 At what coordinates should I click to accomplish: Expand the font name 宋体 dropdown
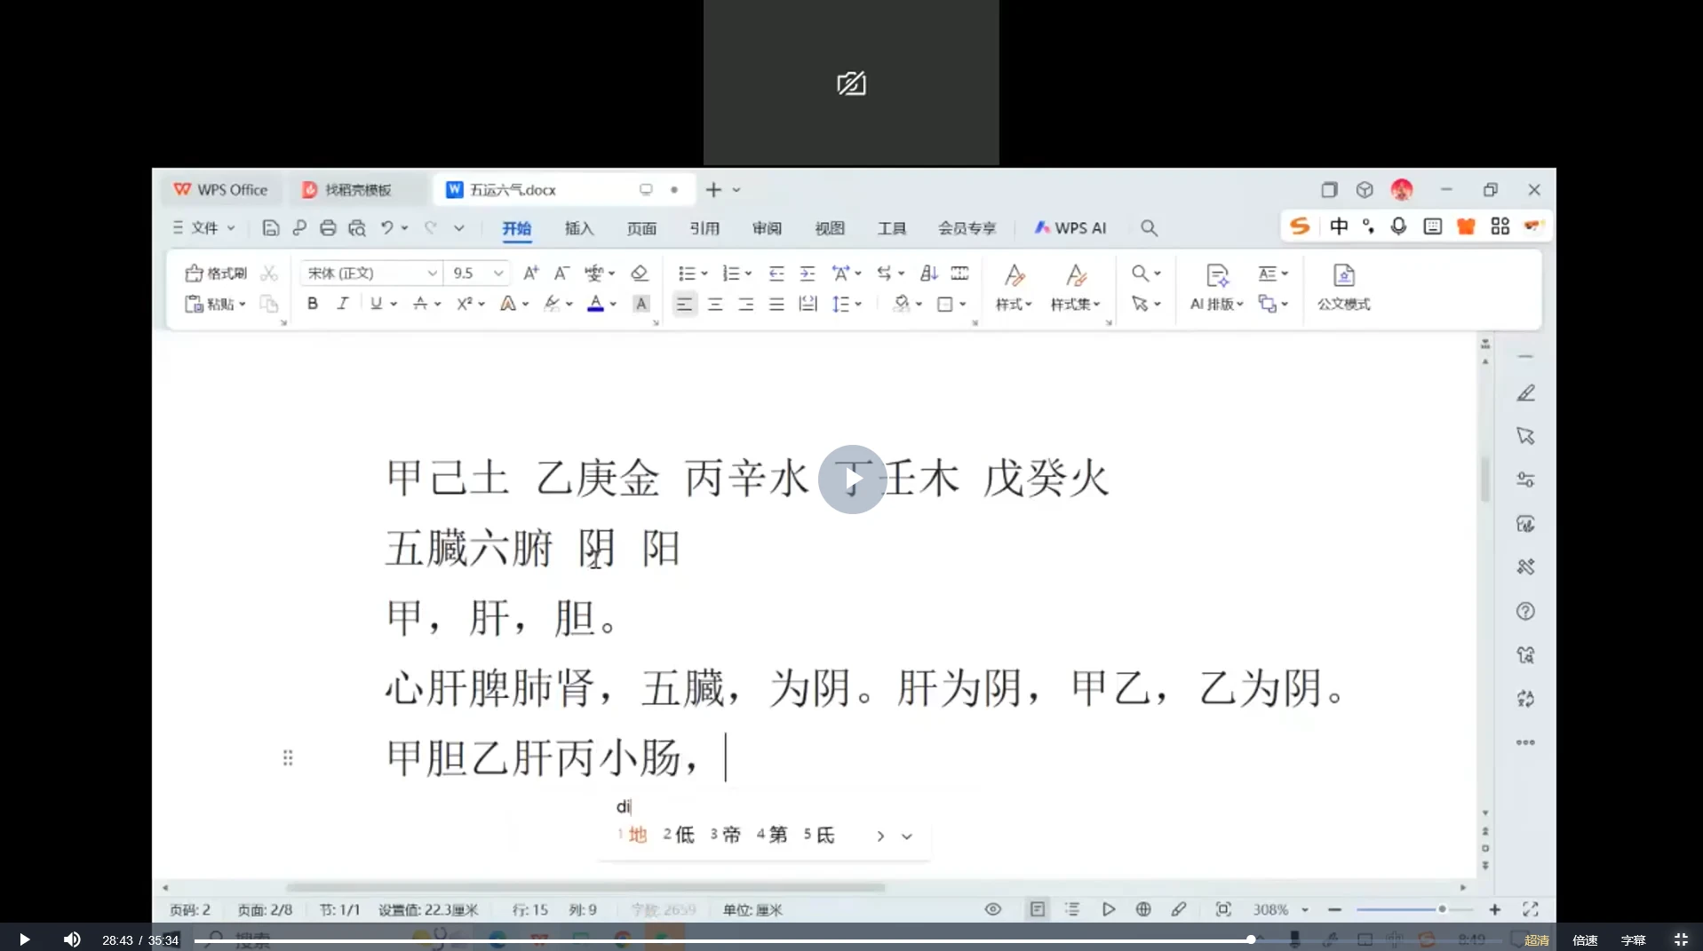[432, 273]
